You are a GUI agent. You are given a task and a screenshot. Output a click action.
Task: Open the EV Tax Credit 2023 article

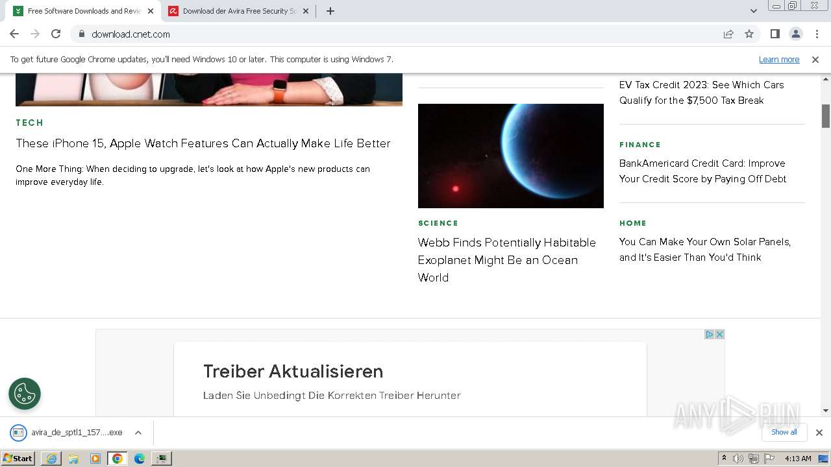click(x=702, y=93)
